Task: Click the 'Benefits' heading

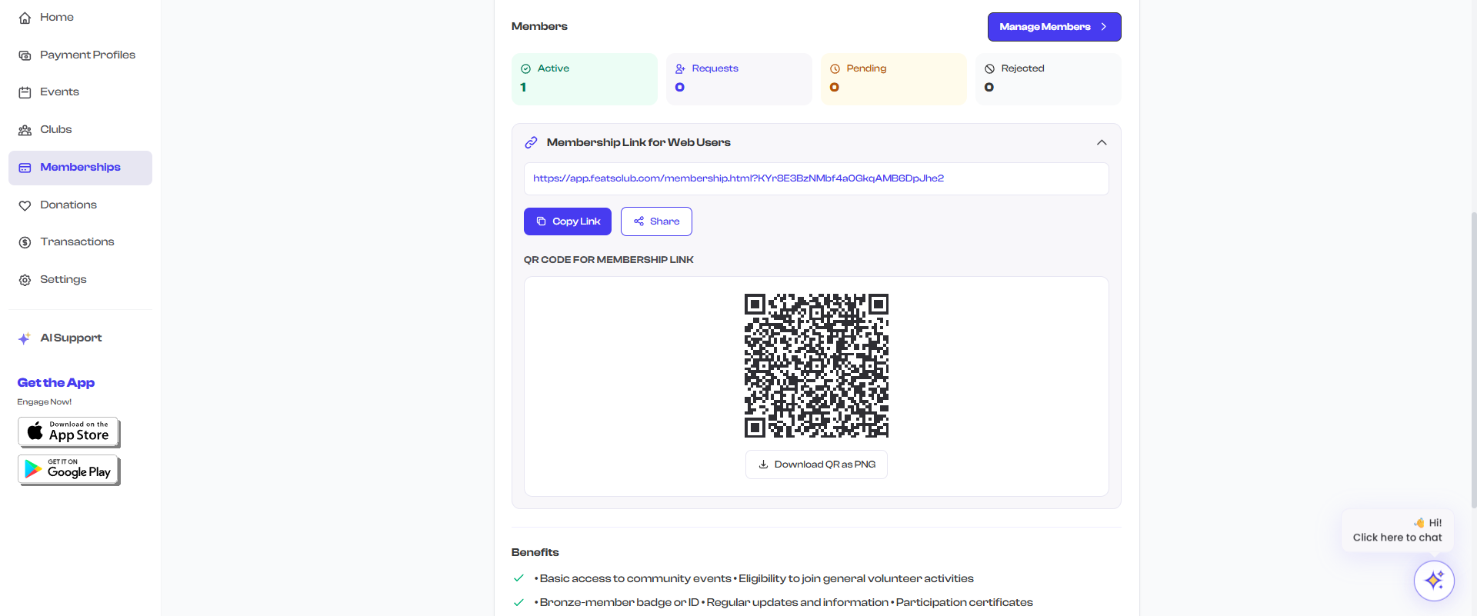Action: pyautogui.click(x=535, y=552)
